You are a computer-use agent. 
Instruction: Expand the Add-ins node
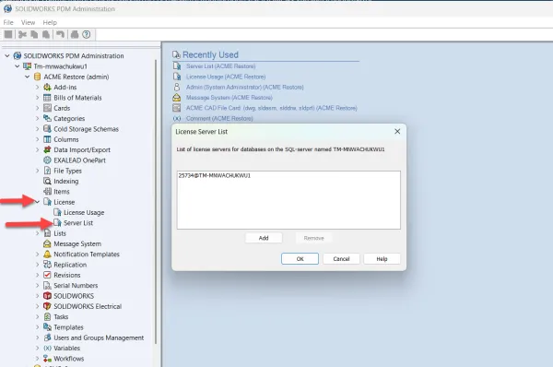[x=38, y=88]
